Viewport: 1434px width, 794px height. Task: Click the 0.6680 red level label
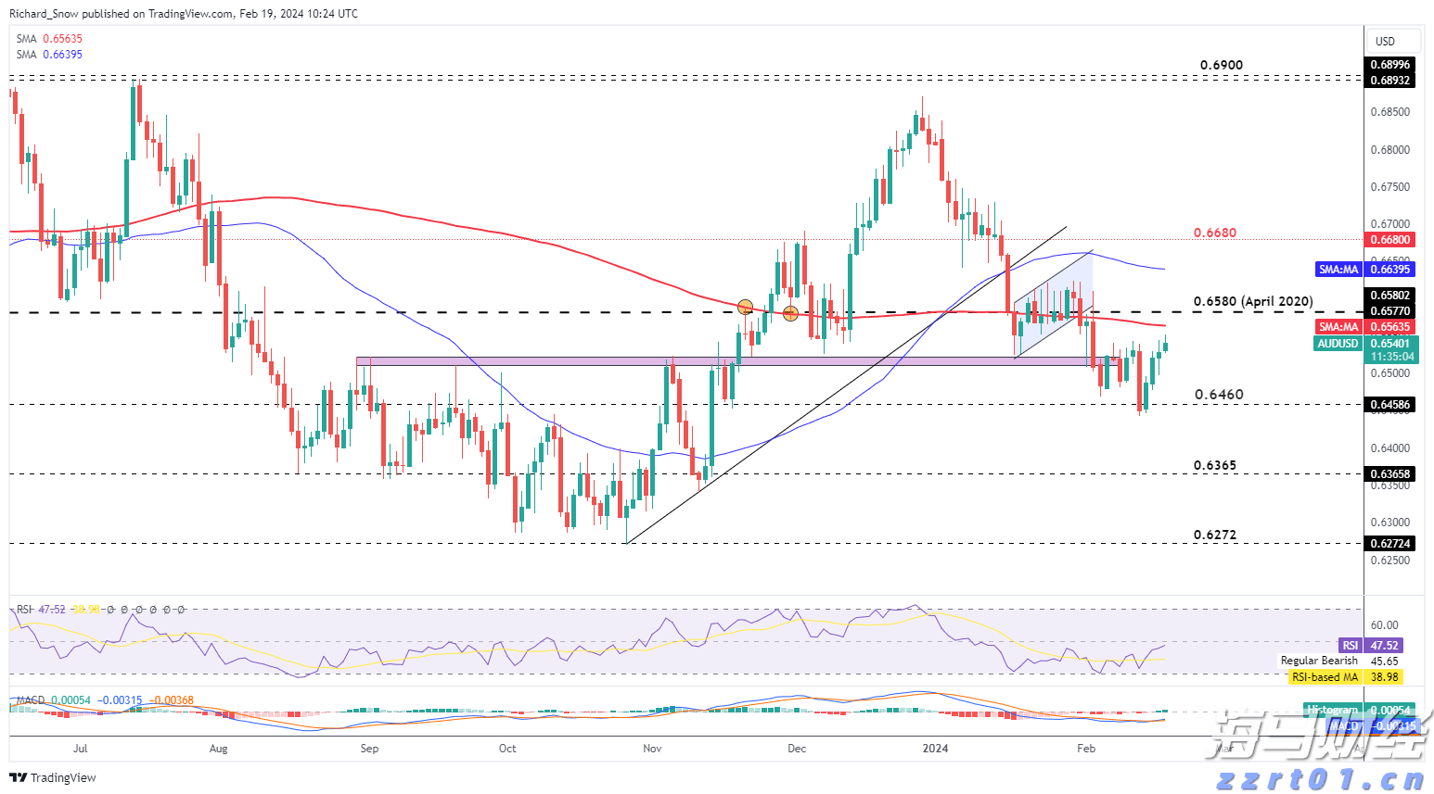click(x=1214, y=233)
